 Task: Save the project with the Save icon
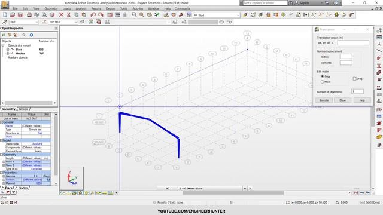pos(20,15)
